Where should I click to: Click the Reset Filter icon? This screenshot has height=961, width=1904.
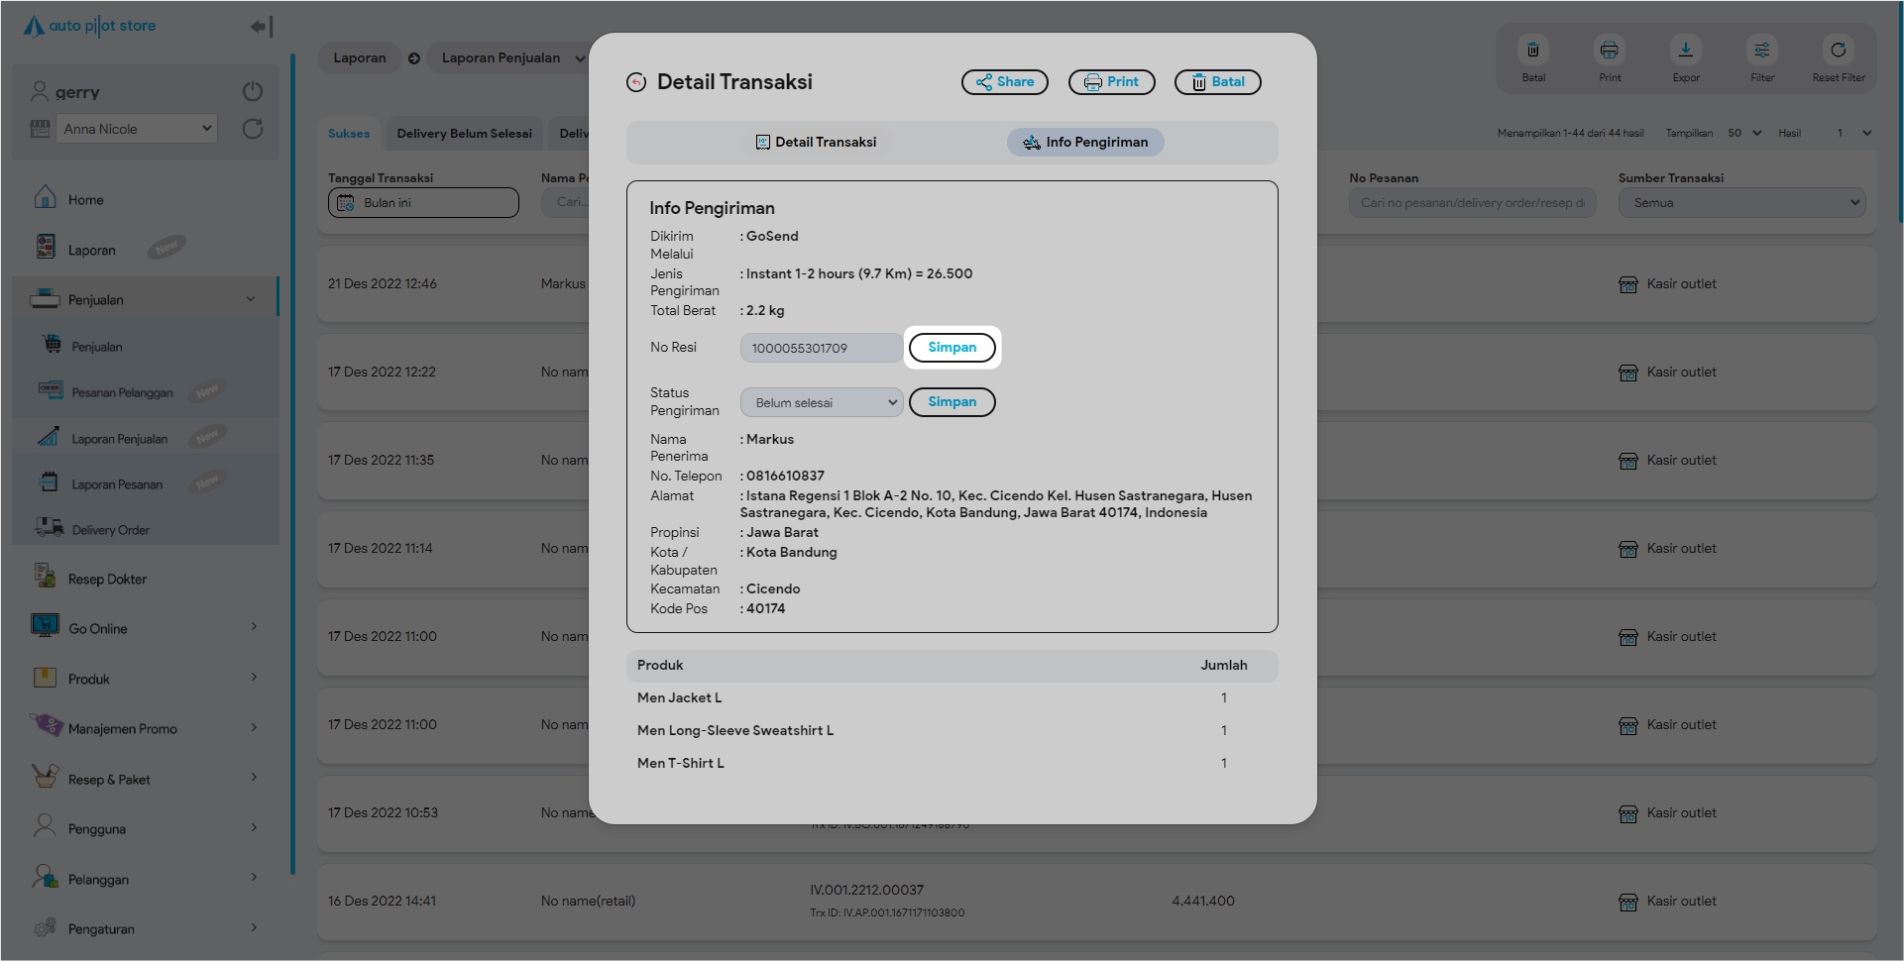(x=1838, y=51)
